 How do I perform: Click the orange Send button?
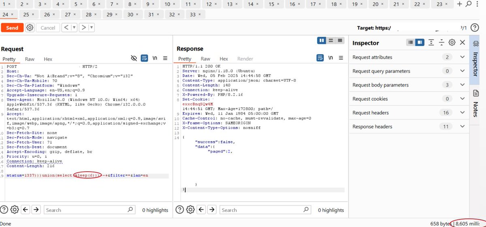pos(12,28)
